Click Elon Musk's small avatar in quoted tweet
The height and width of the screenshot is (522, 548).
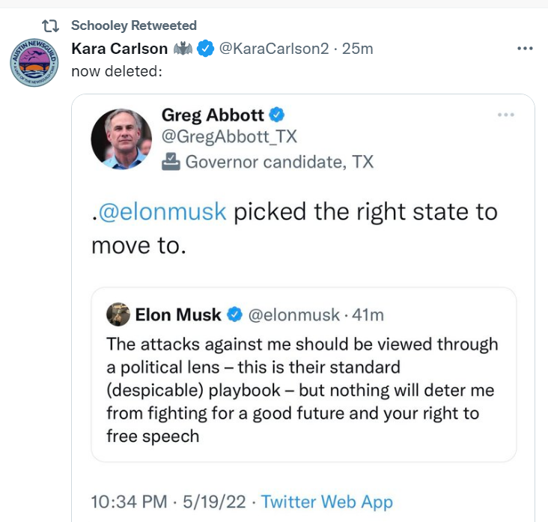(x=118, y=315)
